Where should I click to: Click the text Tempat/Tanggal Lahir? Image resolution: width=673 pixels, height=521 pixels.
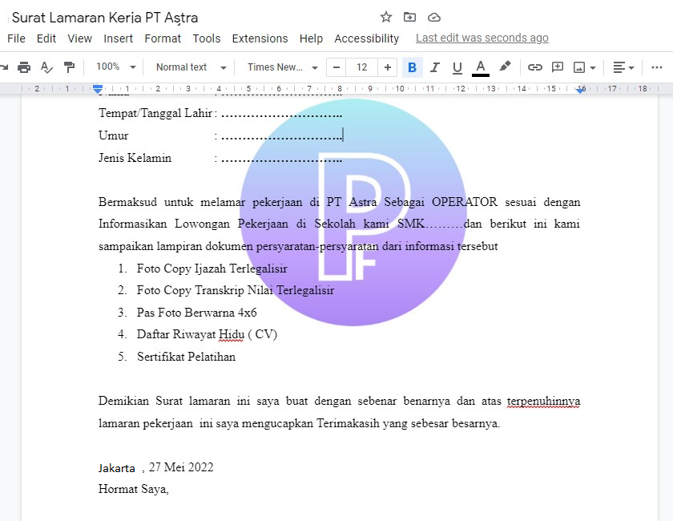coord(155,113)
